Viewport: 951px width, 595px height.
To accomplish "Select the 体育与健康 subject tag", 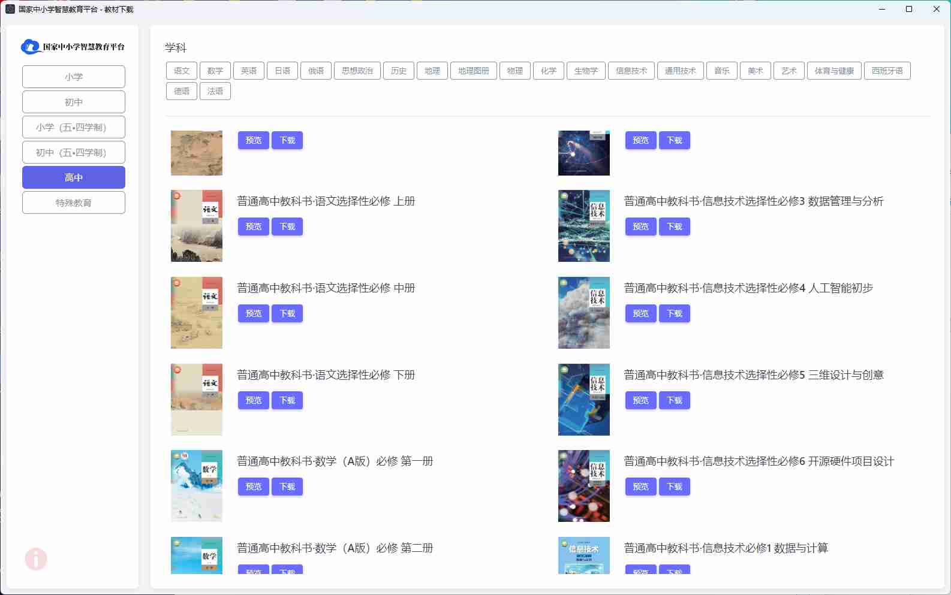I will coord(834,71).
